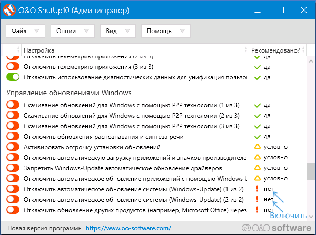Click the yellow triangle for manufacturer apps loading row

tap(258, 157)
